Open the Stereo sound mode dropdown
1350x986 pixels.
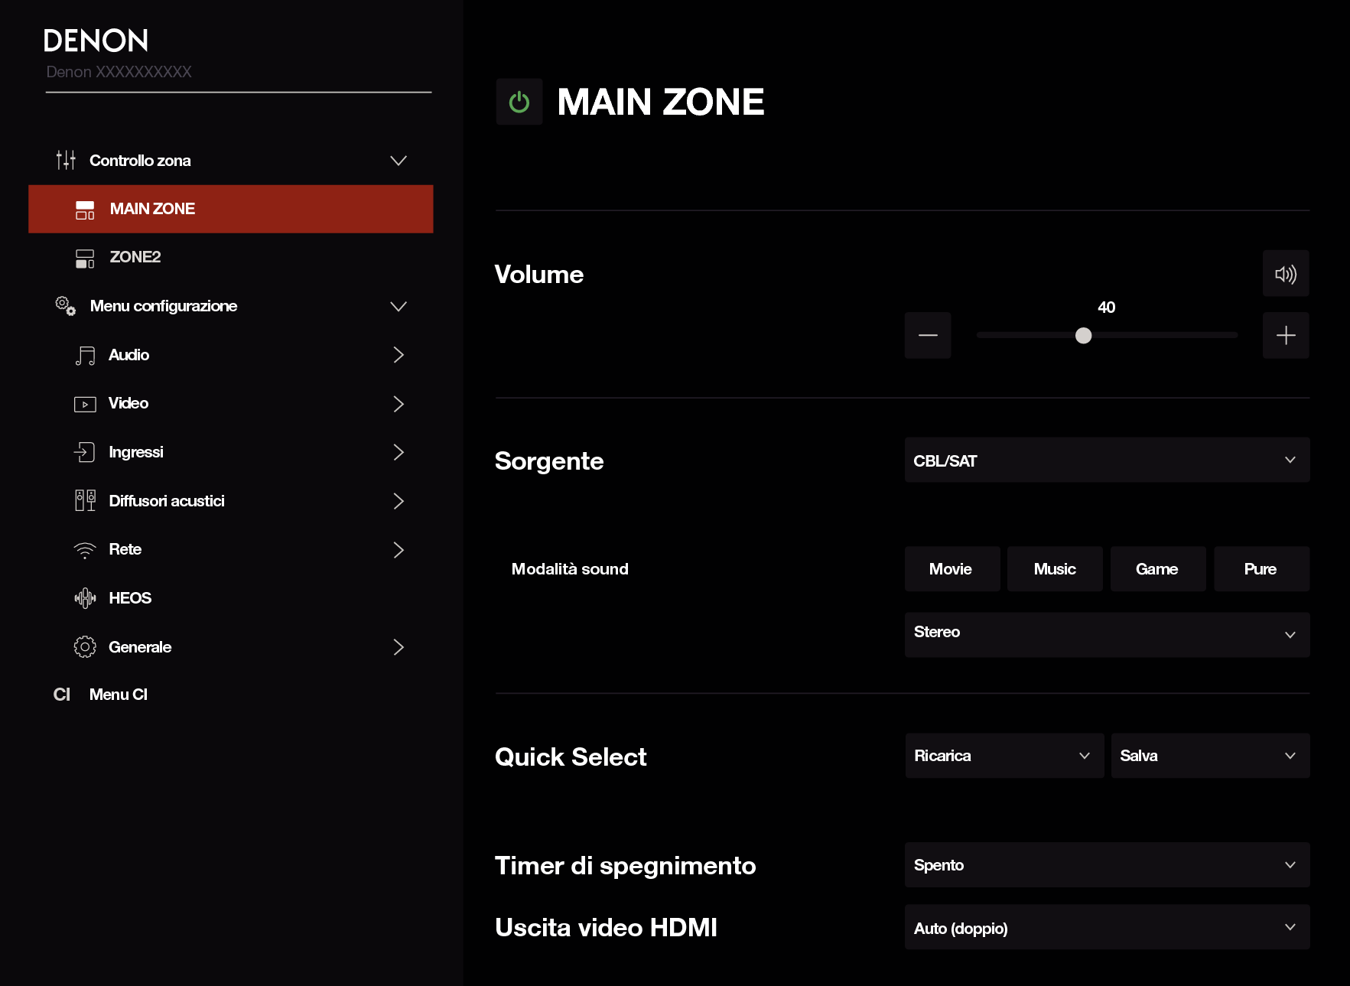1106,634
